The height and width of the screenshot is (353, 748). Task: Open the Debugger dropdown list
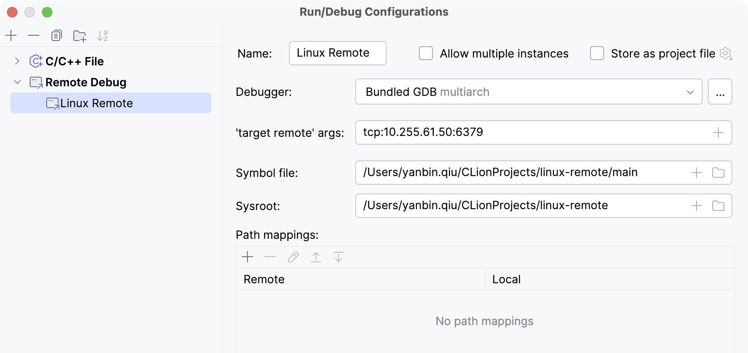pos(528,92)
